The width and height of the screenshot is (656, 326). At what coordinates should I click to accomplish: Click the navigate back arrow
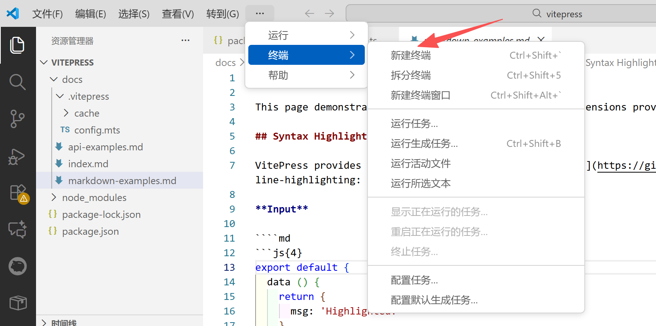point(309,14)
